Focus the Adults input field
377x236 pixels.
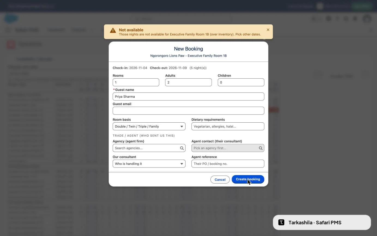(188, 82)
